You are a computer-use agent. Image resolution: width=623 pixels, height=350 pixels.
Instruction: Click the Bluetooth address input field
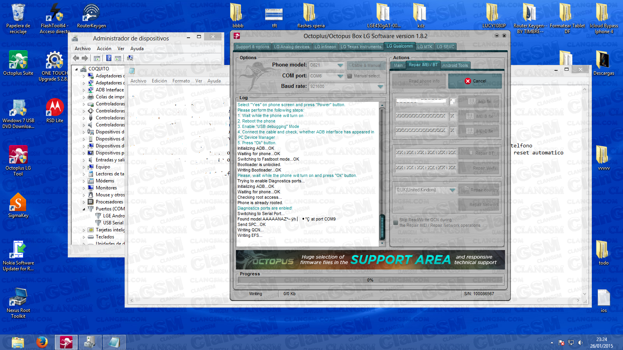coord(426,152)
